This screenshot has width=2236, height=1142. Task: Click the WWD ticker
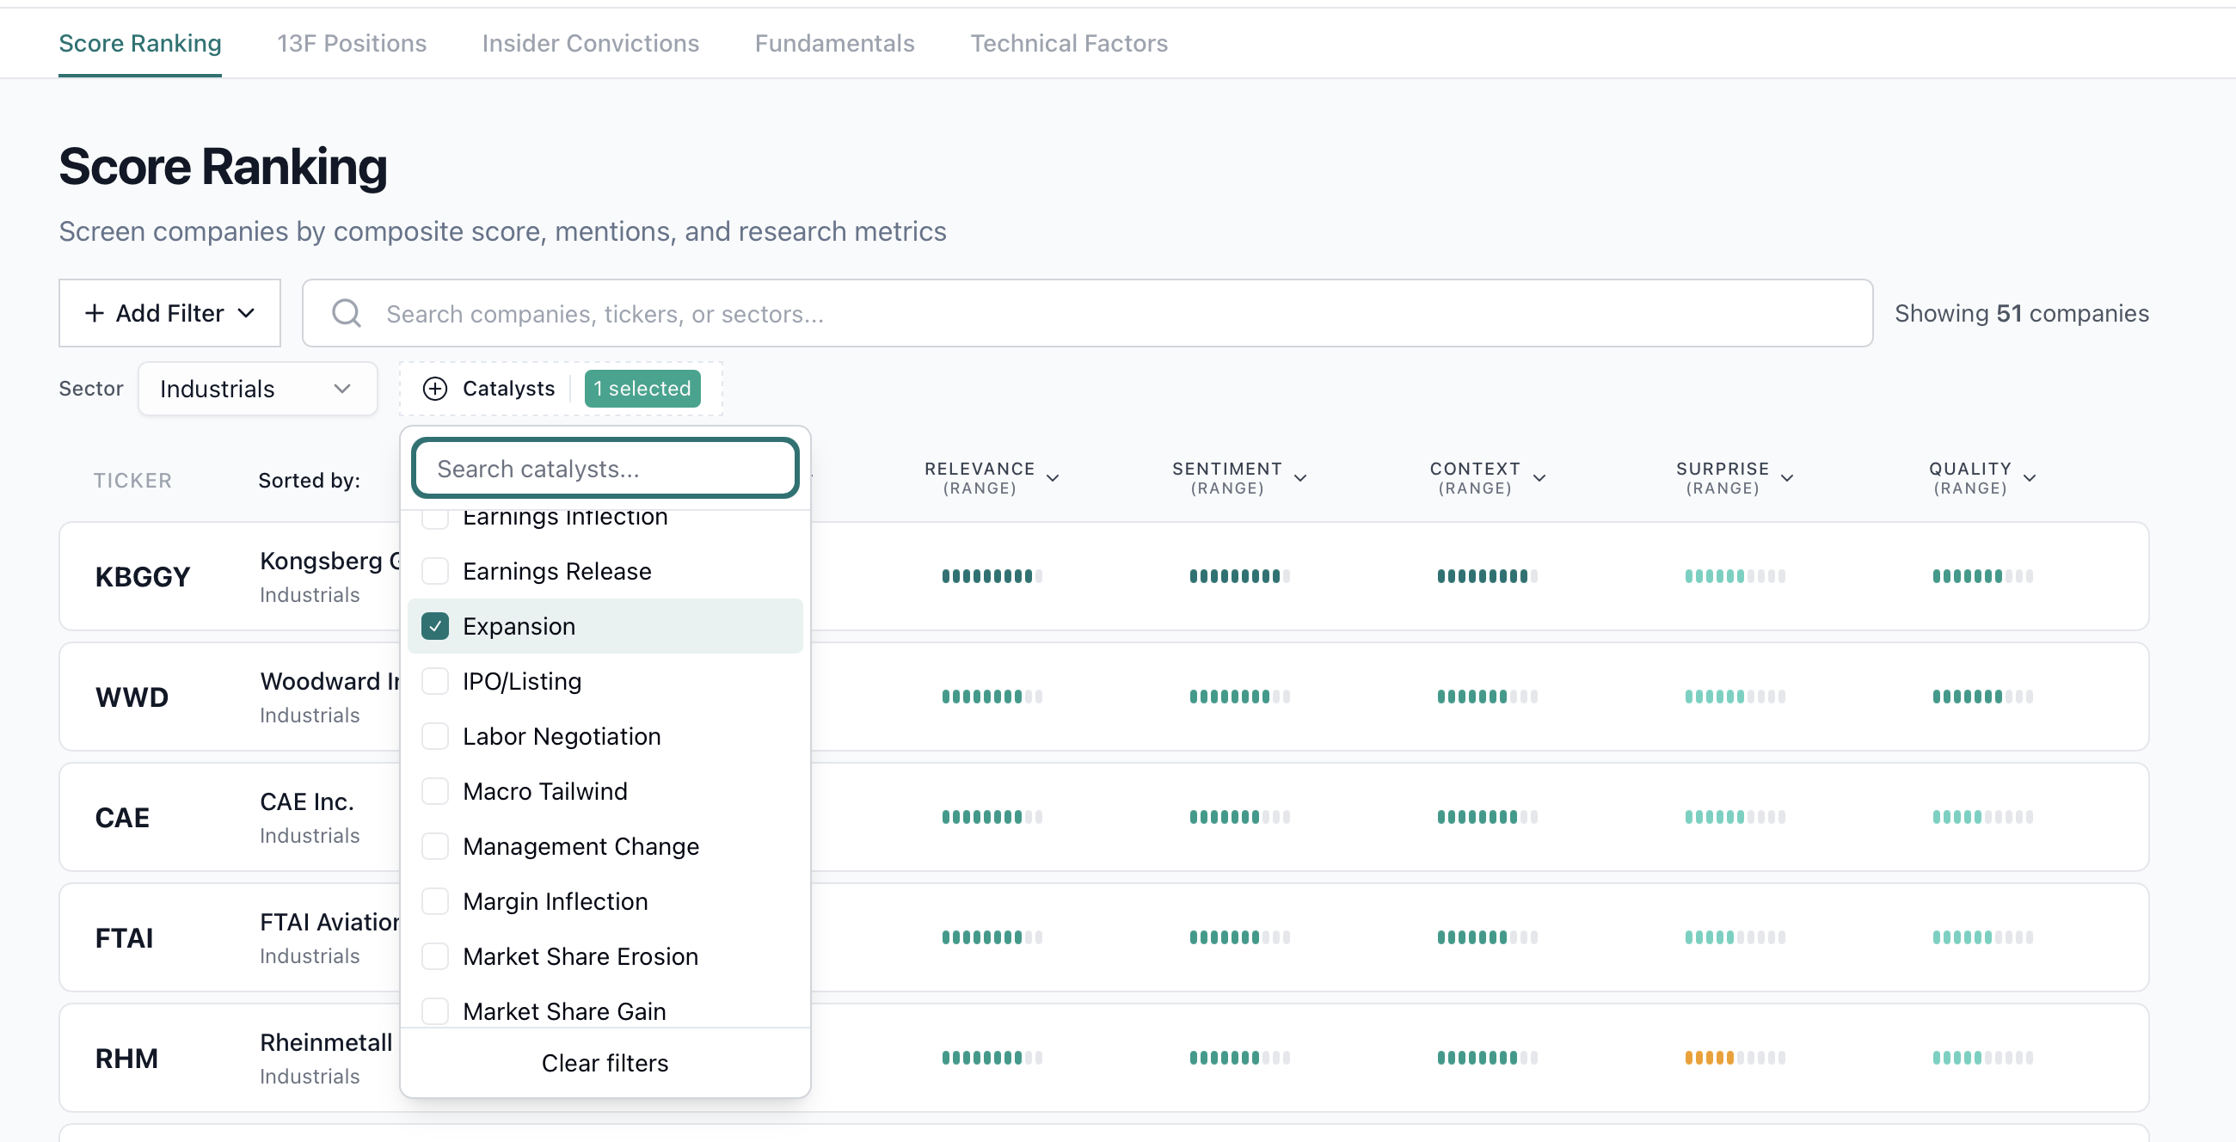(x=132, y=697)
